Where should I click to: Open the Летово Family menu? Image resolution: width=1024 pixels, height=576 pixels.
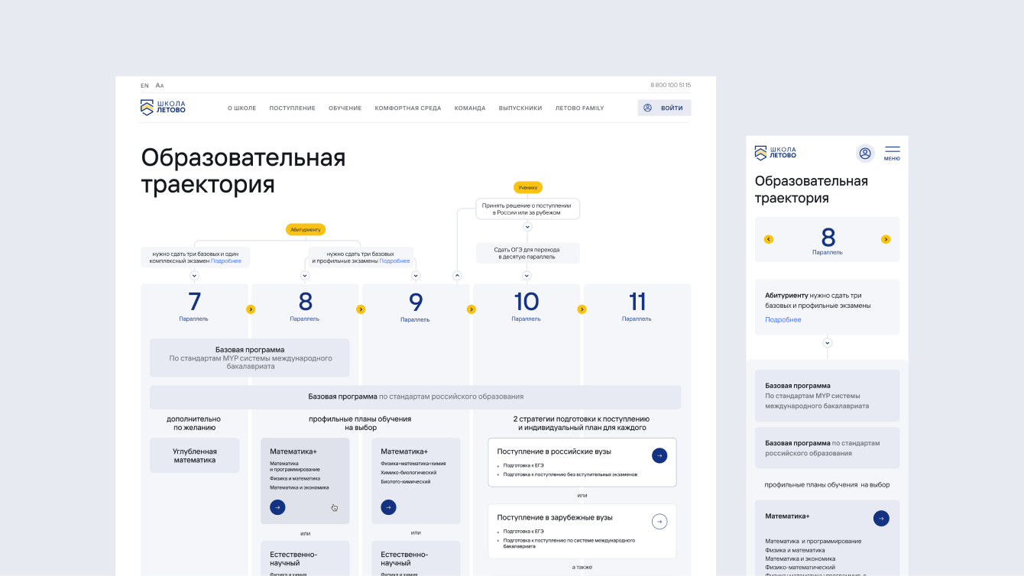(579, 108)
